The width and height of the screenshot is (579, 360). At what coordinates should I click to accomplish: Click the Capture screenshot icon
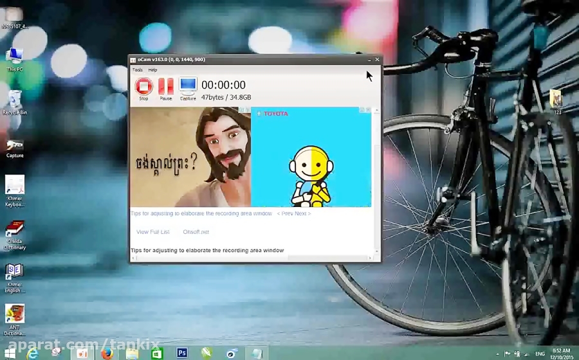[188, 87]
